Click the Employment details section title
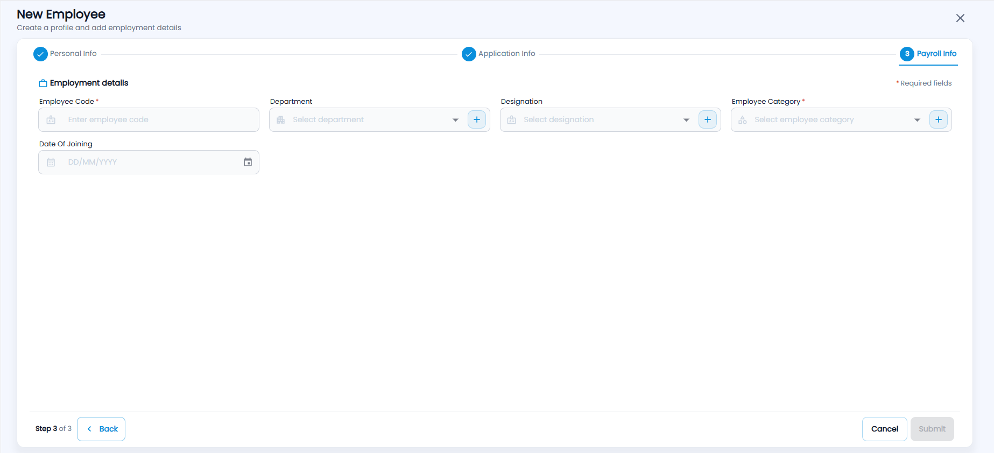 pyautogui.click(x=89, y=83)
